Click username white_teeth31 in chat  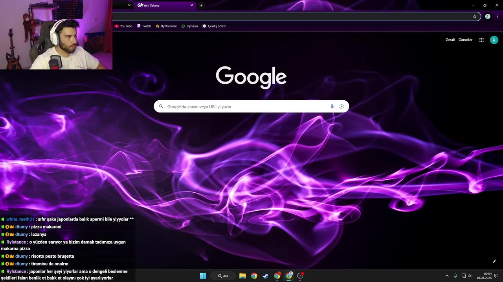20,219
